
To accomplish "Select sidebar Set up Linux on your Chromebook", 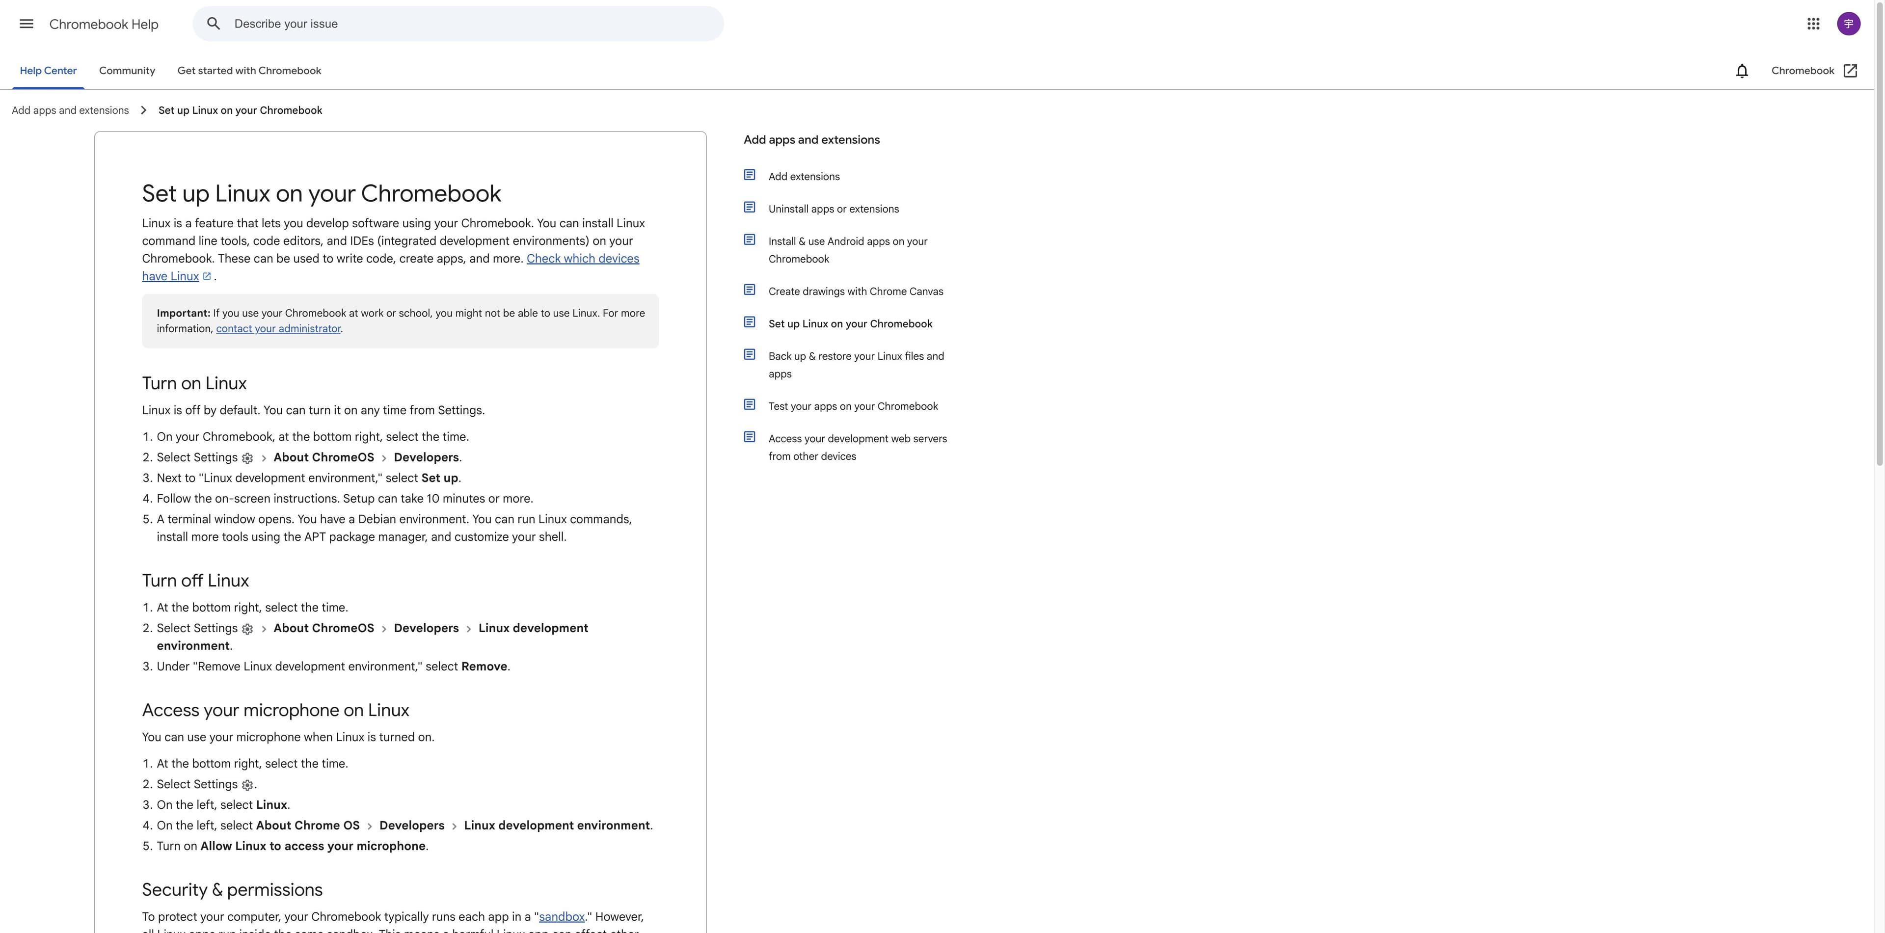I will pos(850,323).
